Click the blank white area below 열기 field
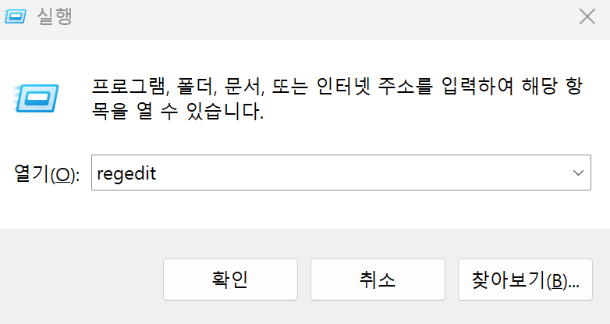The width and height of the screenshot is (610, 324). 305,209
